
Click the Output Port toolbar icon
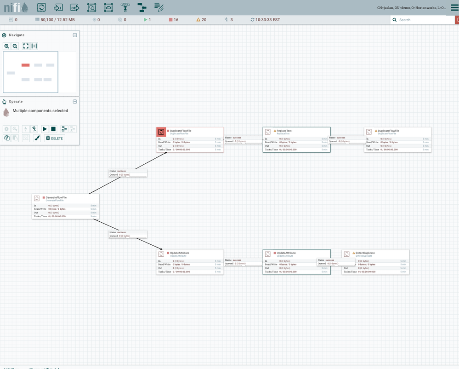75,7
